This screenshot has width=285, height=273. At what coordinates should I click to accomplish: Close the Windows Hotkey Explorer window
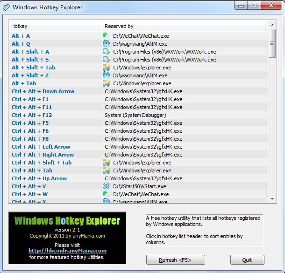tap(271, 6)
